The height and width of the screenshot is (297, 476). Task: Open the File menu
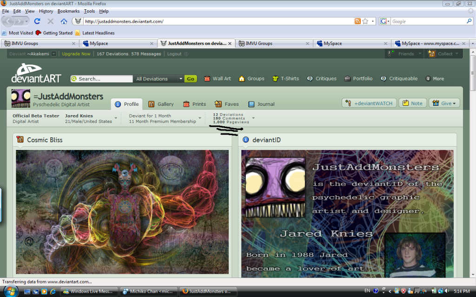[6, 11]
